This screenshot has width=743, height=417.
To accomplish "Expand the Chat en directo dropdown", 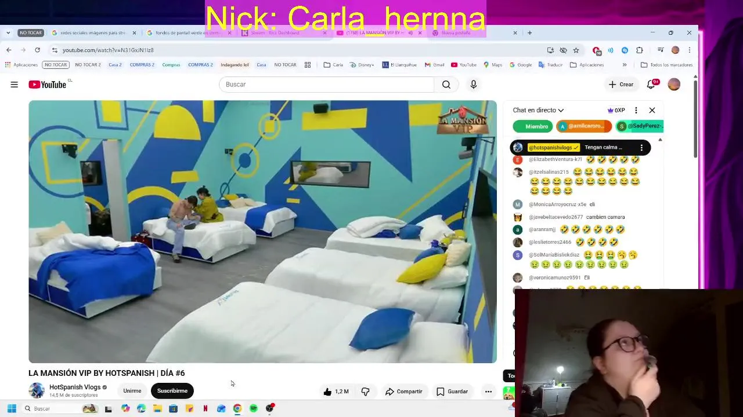I will [538, 110].
